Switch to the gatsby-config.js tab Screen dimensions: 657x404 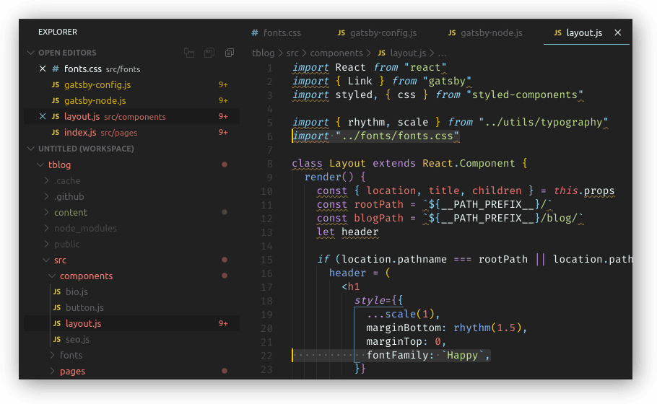pos(377,33)
